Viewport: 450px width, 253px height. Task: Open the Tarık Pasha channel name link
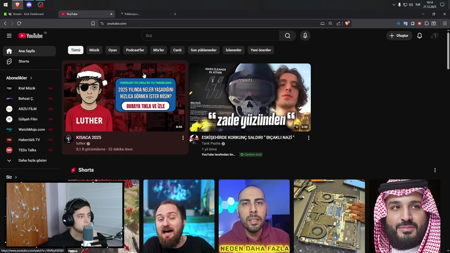pos(211,143)
